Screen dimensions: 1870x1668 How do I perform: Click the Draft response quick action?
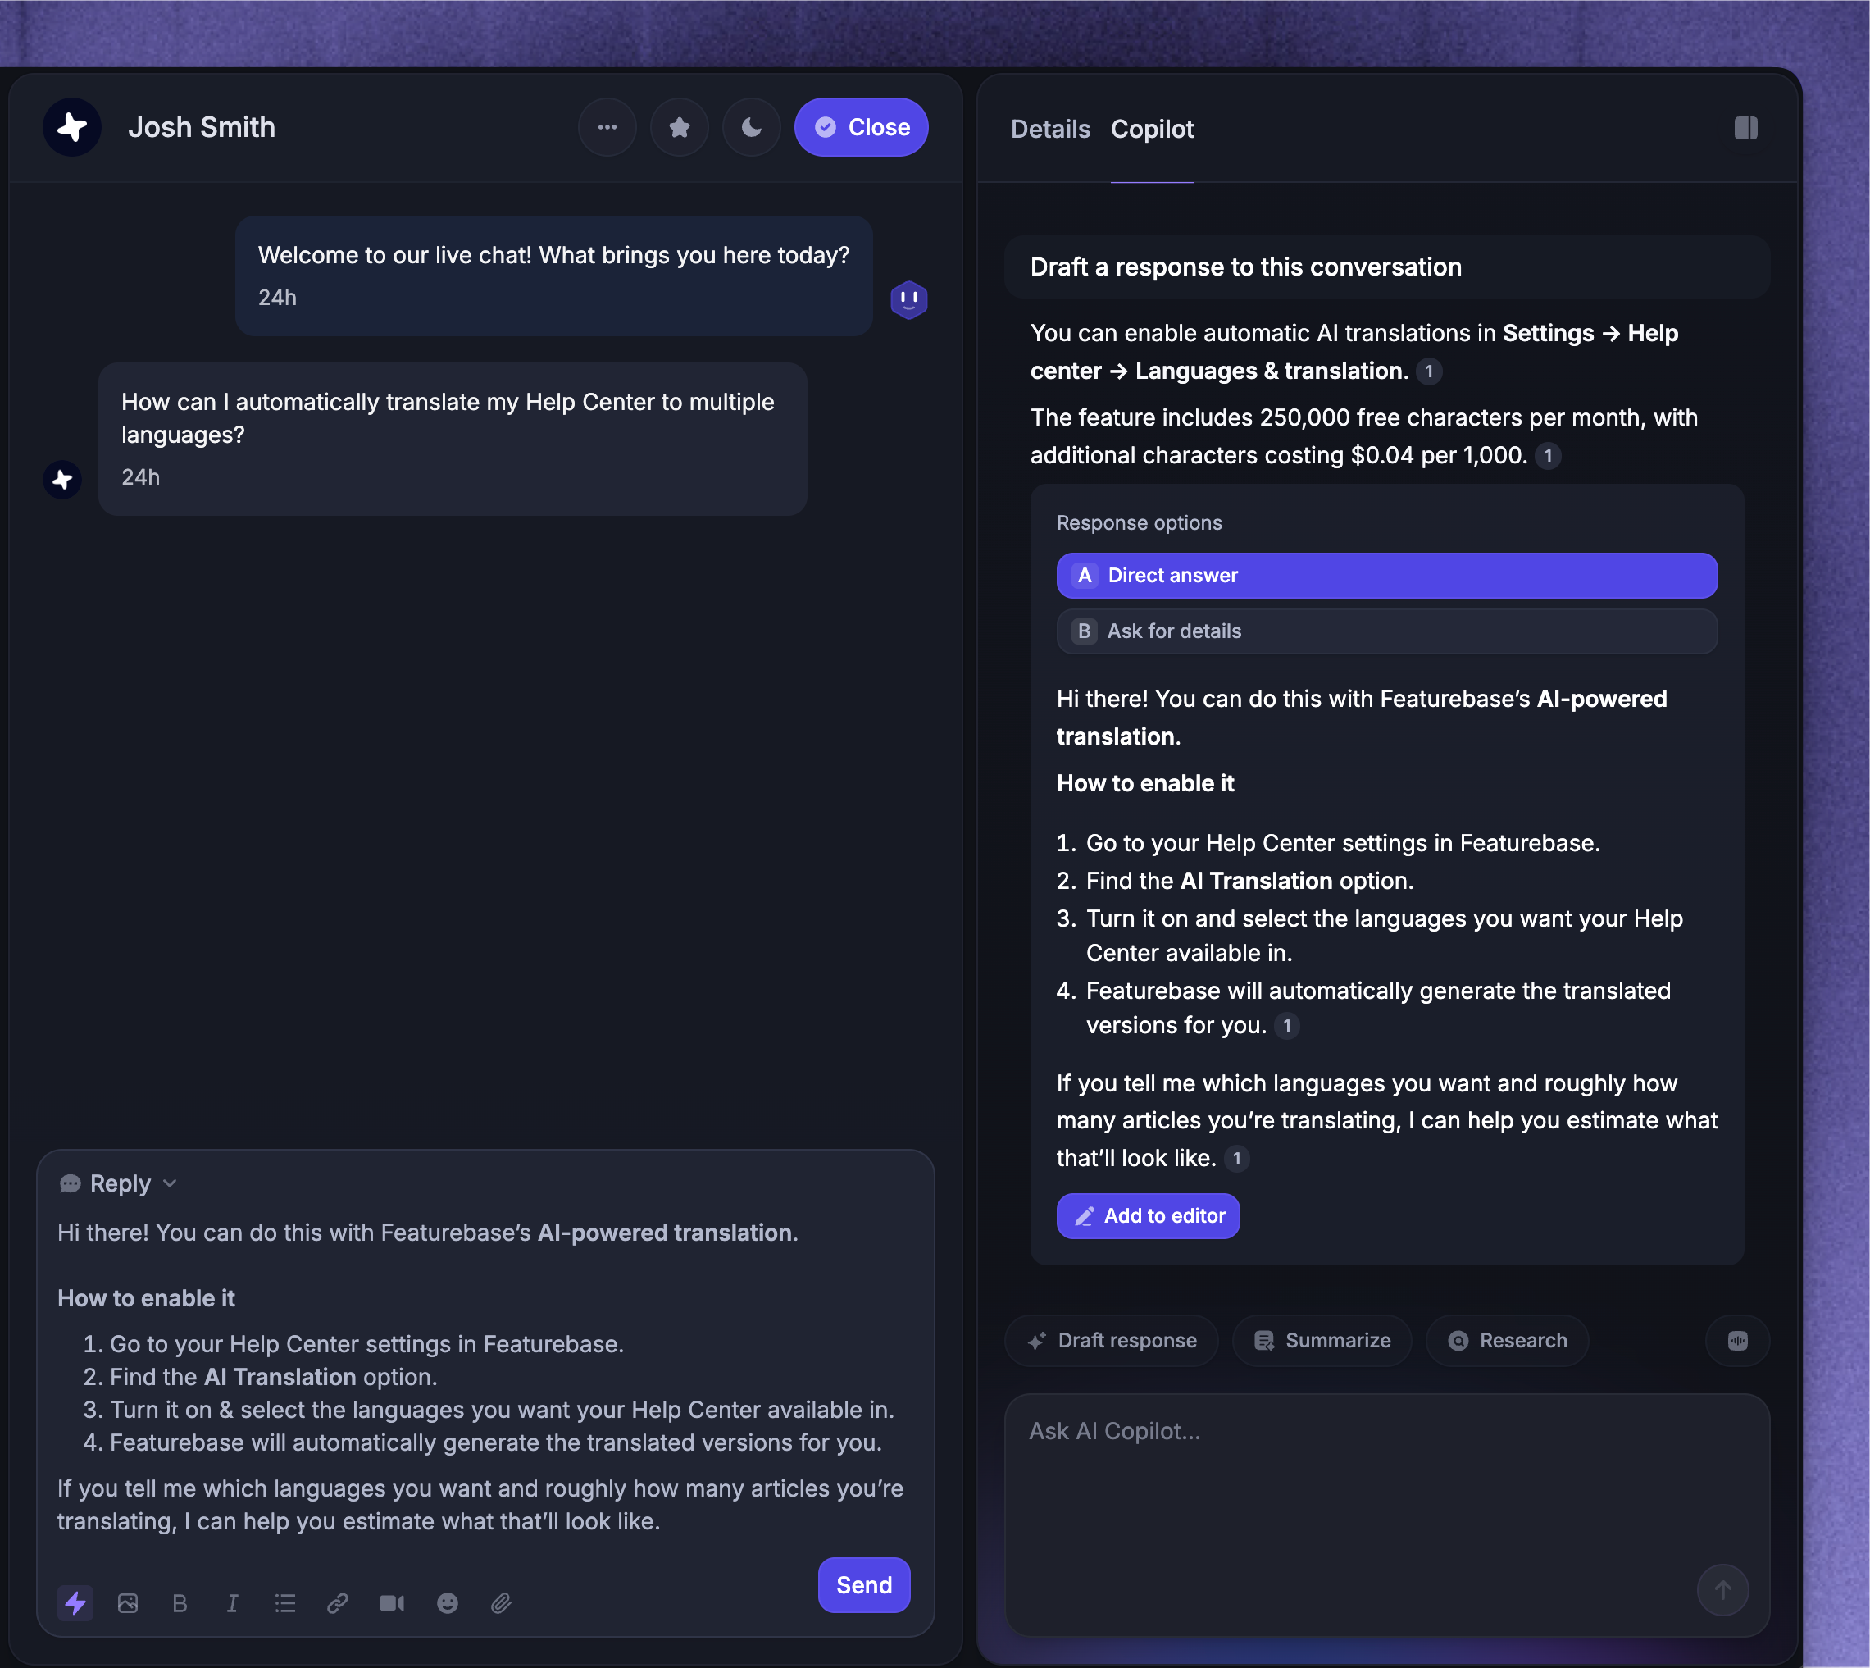click(x=1112, y=1341)
